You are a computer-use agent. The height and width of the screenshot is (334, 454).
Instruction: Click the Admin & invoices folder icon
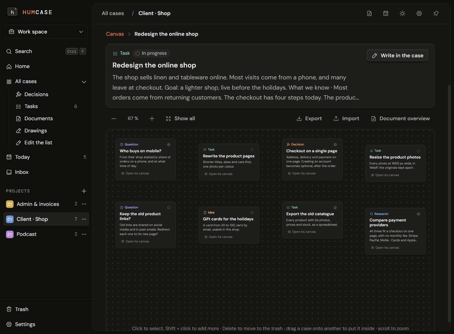point(10,204)
